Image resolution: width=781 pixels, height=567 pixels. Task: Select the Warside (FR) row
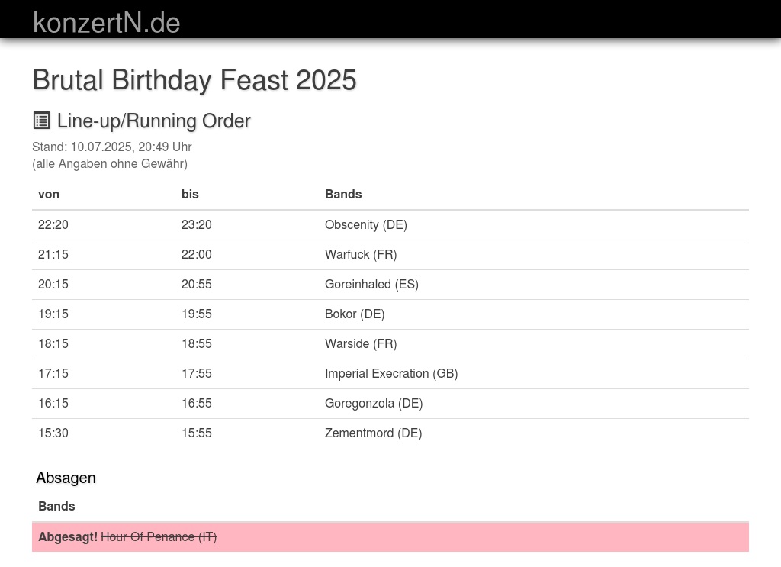coord(361,343)
